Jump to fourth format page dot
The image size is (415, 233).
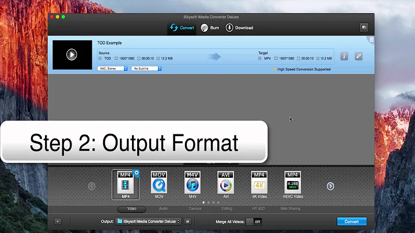(218, 202)
